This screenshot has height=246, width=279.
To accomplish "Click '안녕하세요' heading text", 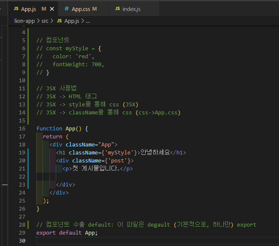I will [155, 152].
